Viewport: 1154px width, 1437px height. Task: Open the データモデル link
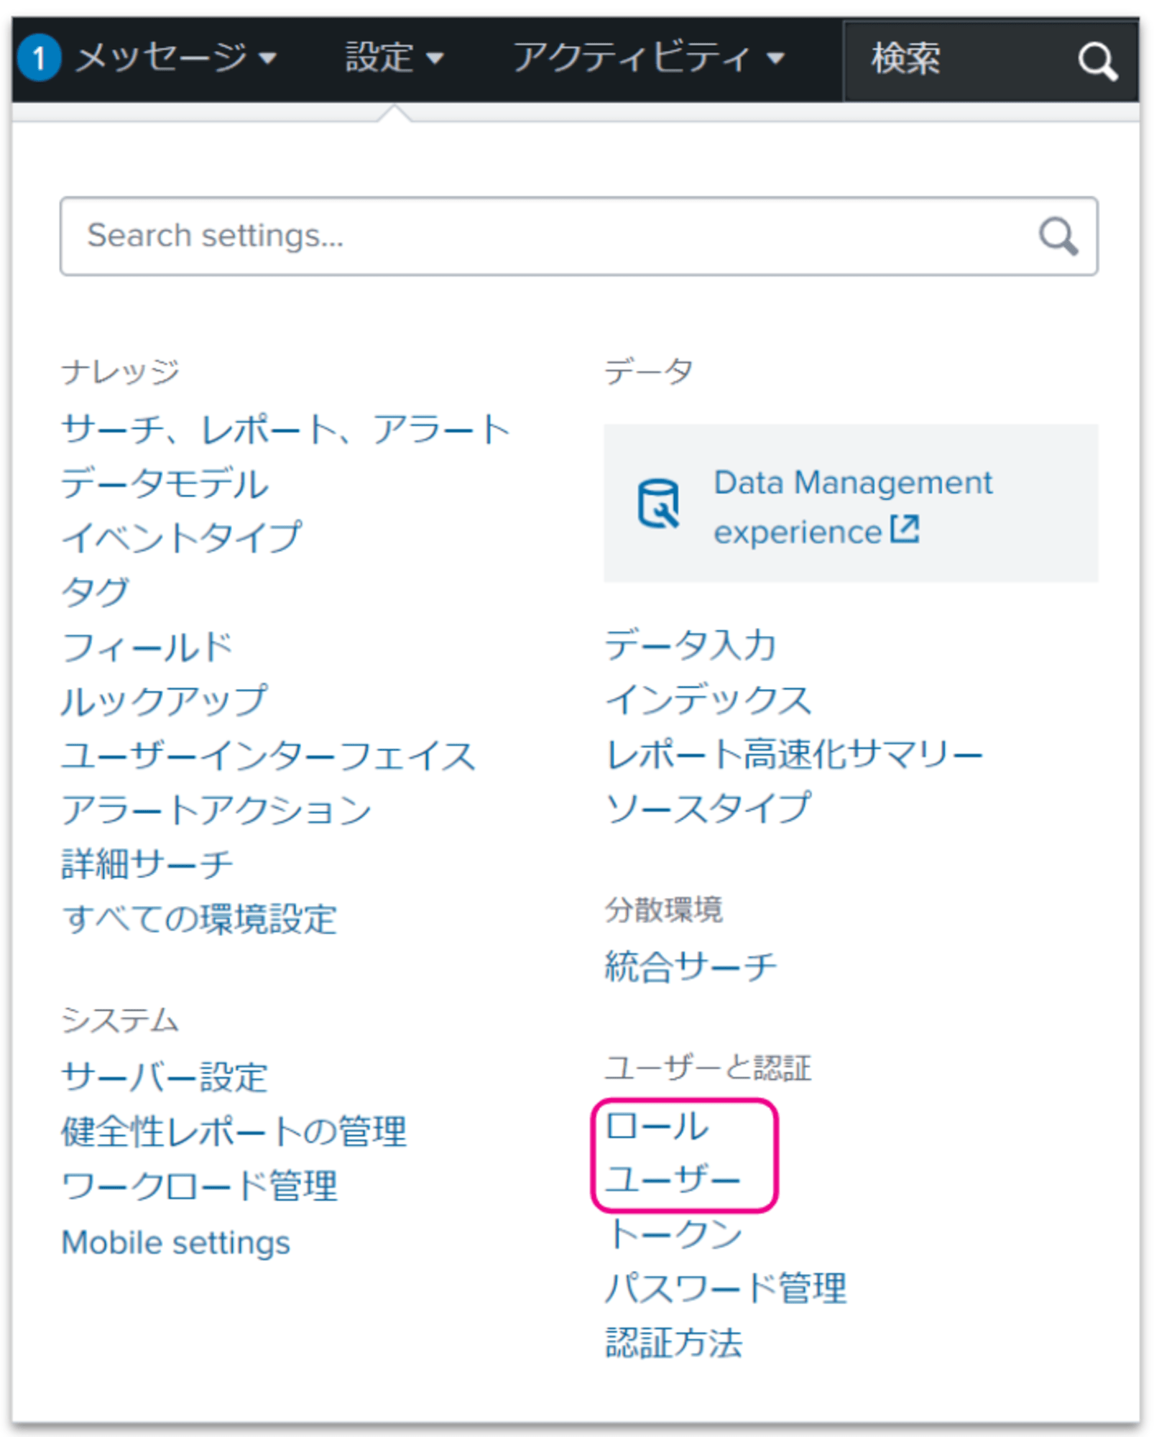165,483
